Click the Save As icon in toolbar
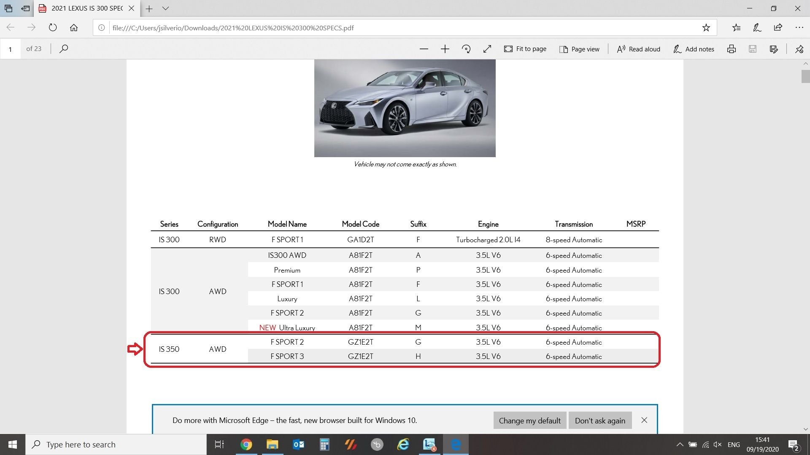Image resolution: width=810 pixels, height=455 pixels. (x=774, y=49)
